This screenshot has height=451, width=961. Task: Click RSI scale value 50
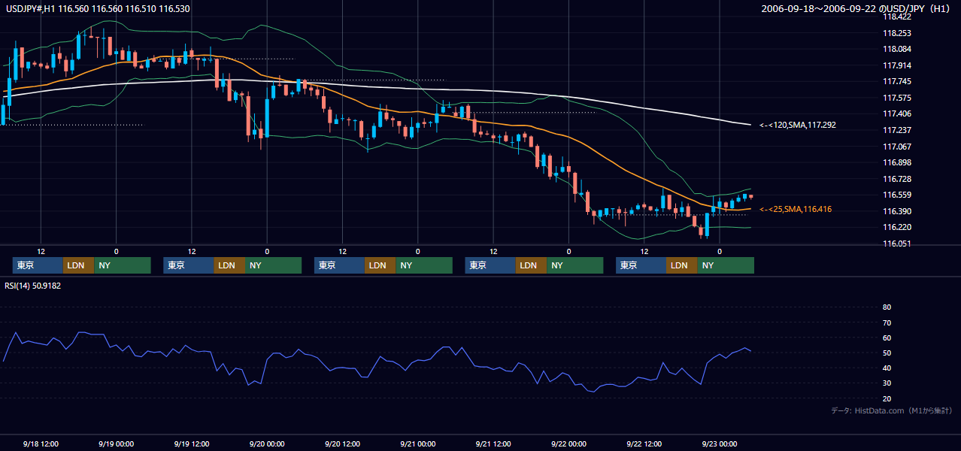coord(887,353)
